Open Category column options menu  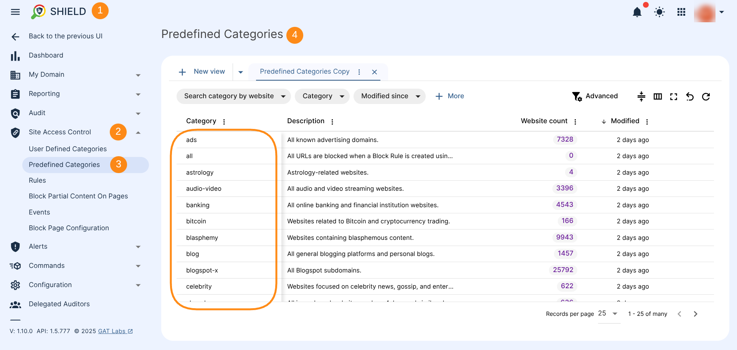click(224, 122)
